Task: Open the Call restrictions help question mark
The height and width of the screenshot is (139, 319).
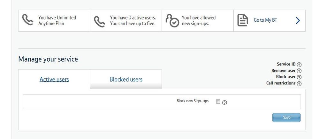Action: tap(299, 84)
